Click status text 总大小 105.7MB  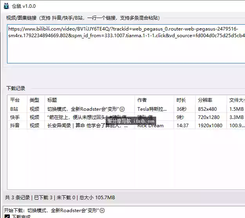[97, 198]
